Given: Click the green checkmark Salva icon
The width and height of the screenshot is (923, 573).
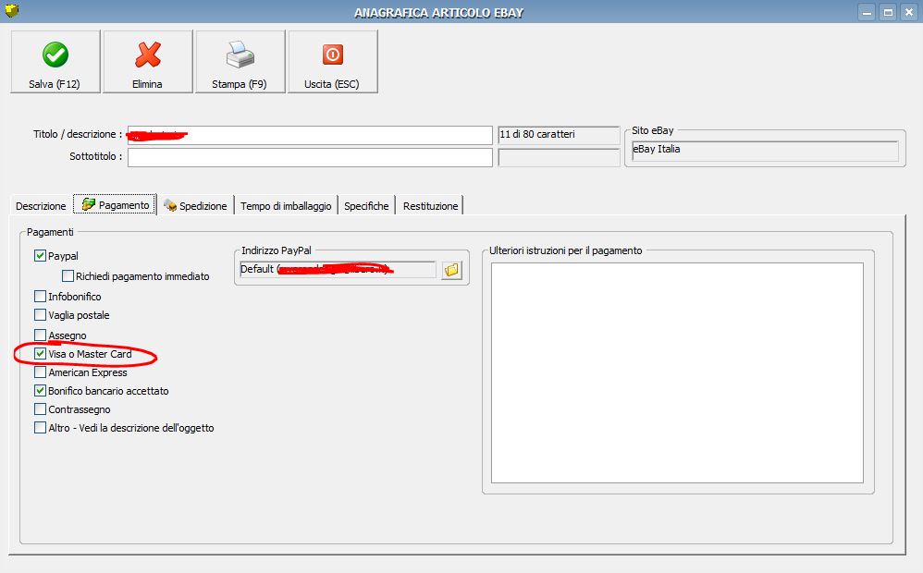Looking at the screenshot, I should coord(55,55).
